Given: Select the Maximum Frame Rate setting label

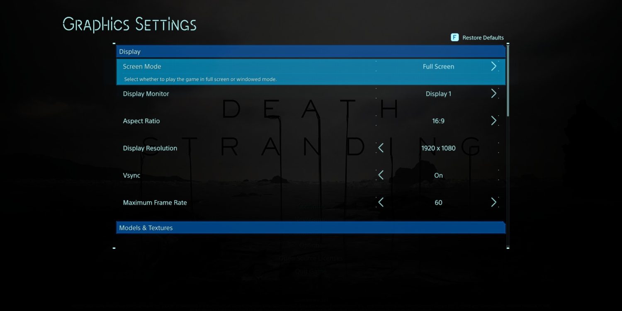Looking at the screenshot, I should (x=155, y=203).
